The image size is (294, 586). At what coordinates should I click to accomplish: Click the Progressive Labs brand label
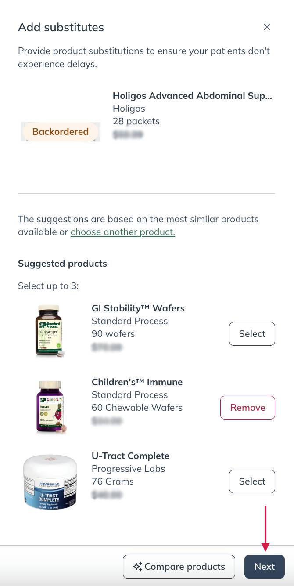128,468
